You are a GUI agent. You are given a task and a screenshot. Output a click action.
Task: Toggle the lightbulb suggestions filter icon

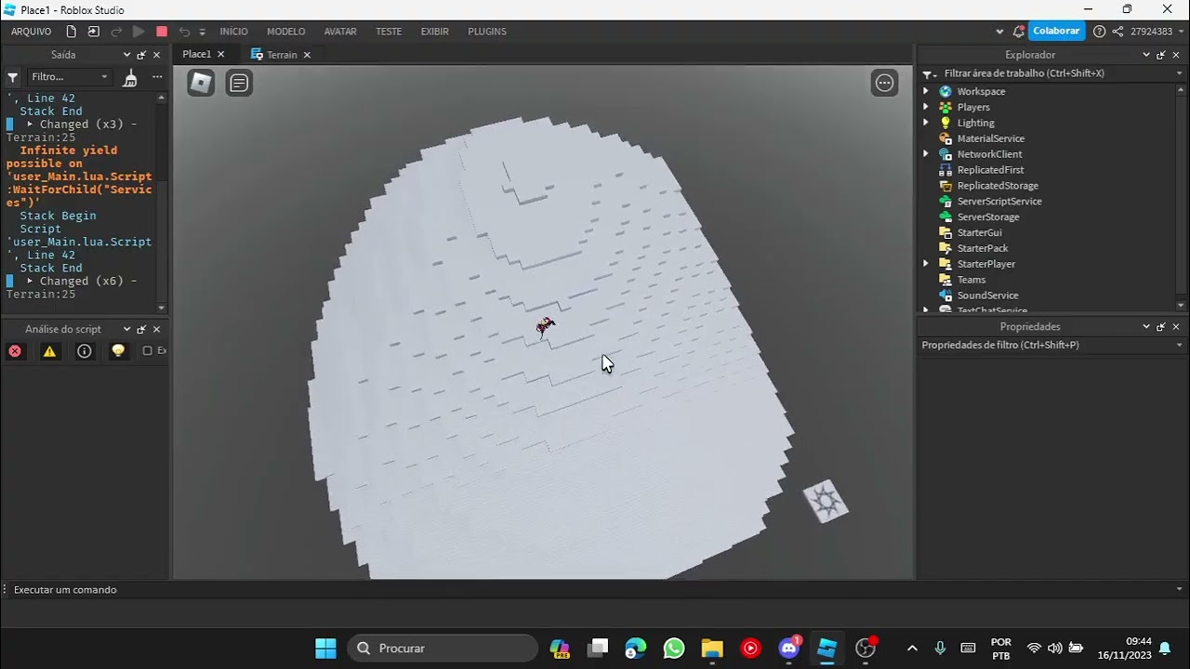[118, 351]
